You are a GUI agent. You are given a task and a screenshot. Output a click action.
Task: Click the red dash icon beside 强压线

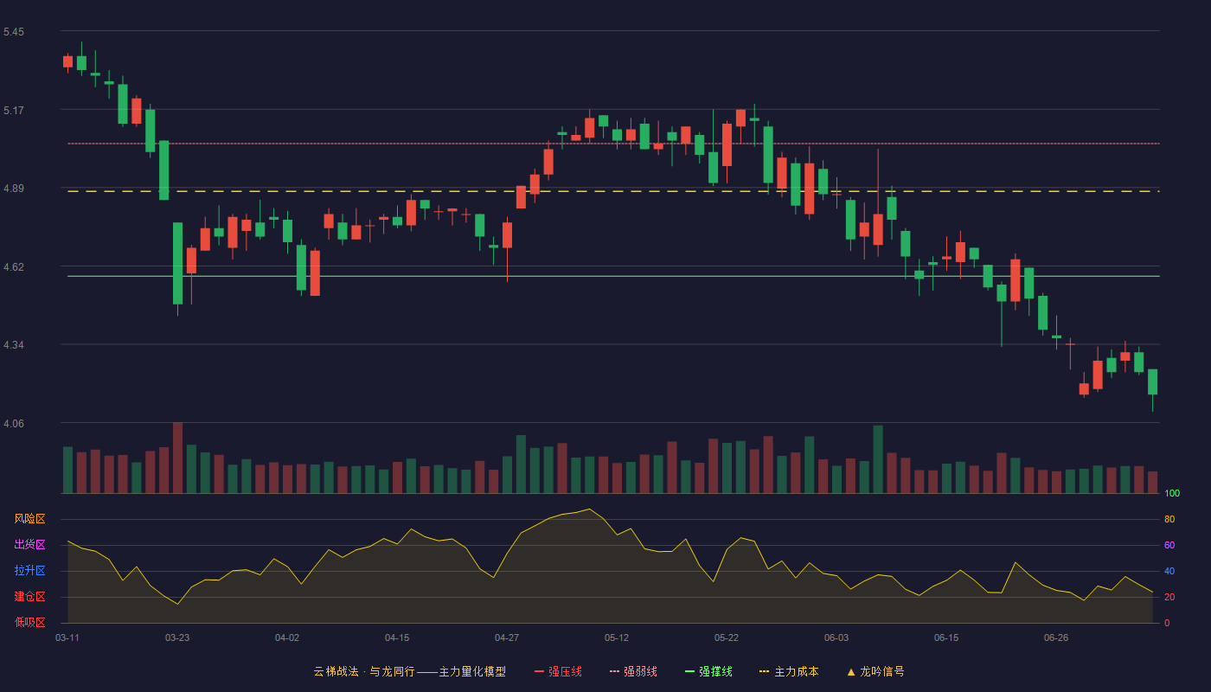point(539,671)
